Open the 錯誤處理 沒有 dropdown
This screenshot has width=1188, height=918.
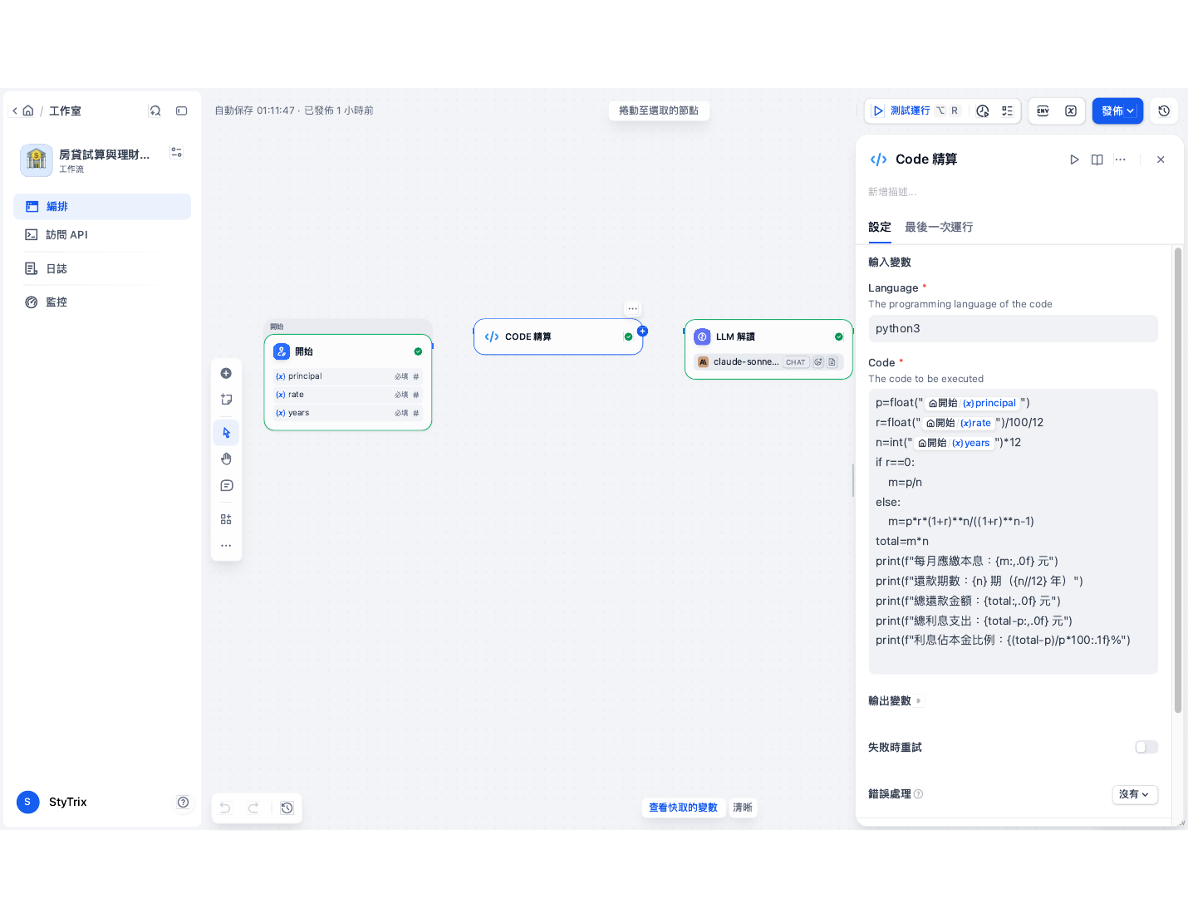click(x=1135, y=794)
